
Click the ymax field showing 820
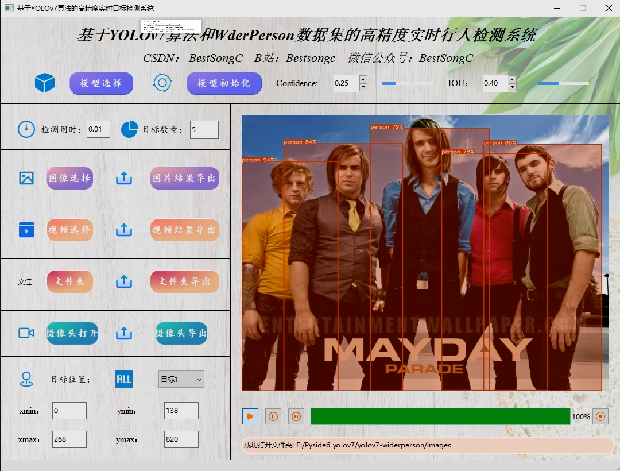coord(181,439)
